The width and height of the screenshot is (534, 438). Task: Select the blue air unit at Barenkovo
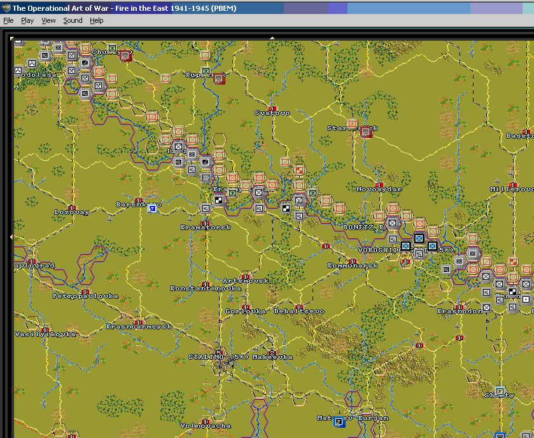pyautogui.click(x=152, y=209)
